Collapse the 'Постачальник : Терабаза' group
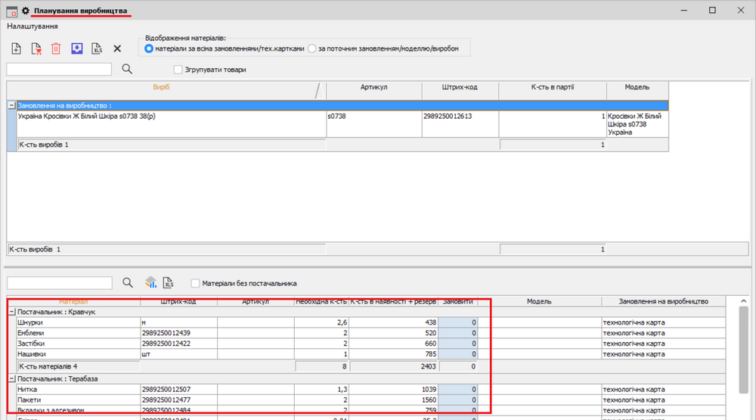756x420 pixels. [11, 378]
